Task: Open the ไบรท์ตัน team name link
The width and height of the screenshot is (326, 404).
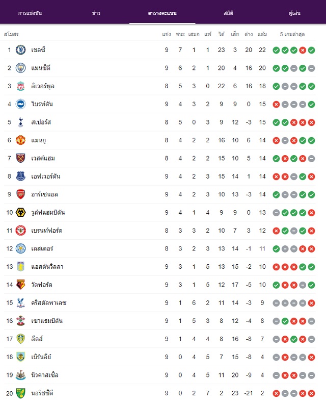Action: tap(42, 104)
